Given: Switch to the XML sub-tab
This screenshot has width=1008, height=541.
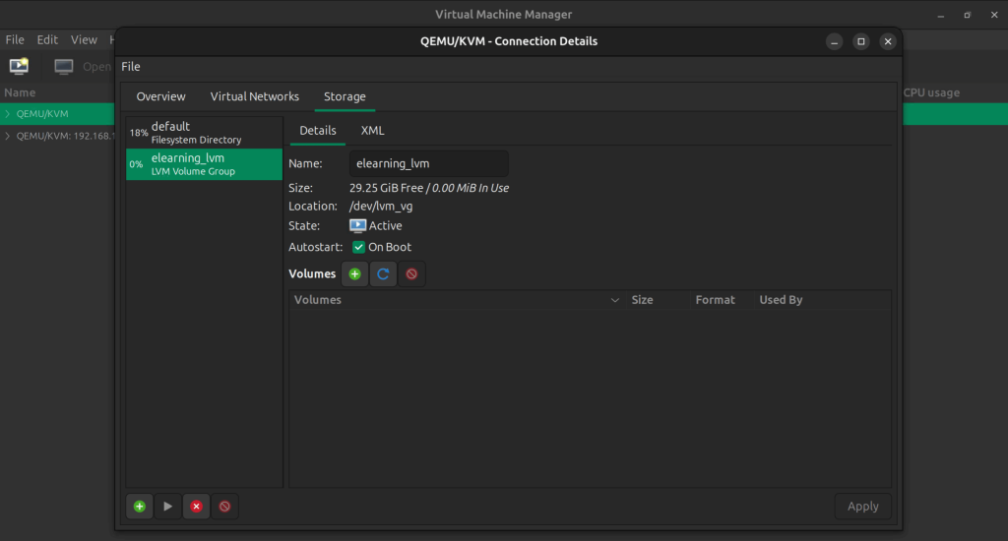Looking at the screenshot, I should (x=372, y=131).
